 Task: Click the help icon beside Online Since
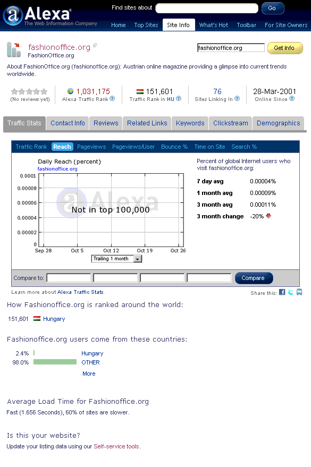tap(292, 99)
